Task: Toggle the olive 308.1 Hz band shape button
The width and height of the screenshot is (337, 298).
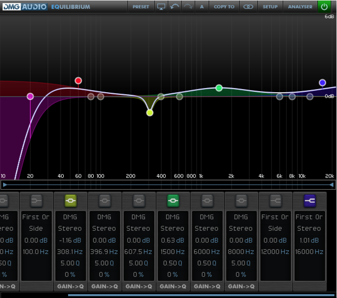Action: pos(70,201)
